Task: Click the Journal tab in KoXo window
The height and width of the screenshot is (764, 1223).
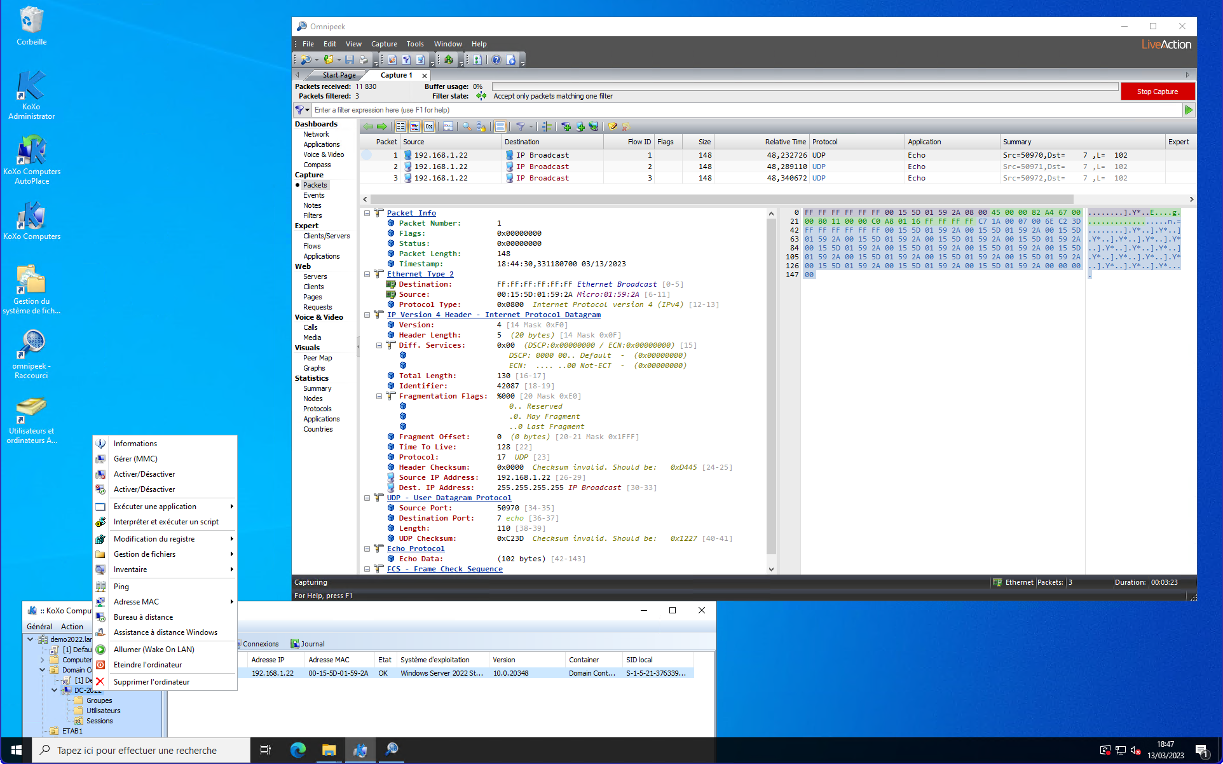Action: [308, 644]
